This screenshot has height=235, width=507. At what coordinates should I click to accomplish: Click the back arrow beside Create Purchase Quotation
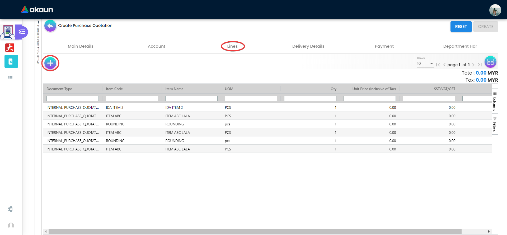50,26
